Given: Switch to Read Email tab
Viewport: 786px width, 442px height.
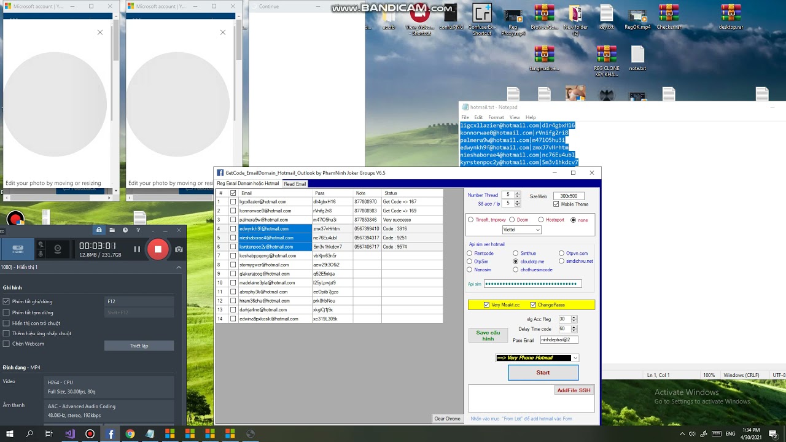Looking at the screenshot, I should 295,184.
